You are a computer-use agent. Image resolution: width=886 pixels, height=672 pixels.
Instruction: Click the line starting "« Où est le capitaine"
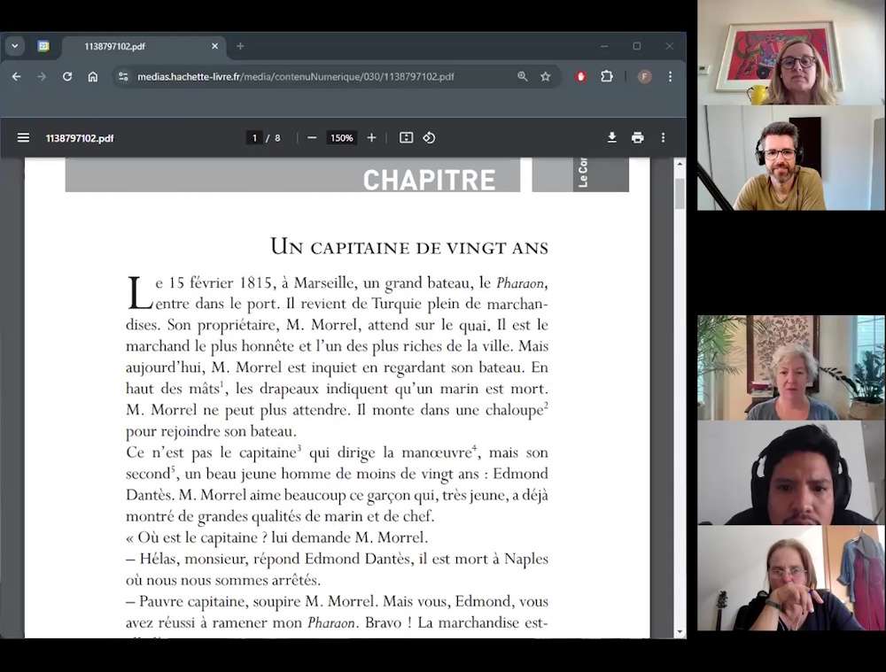pyautogui.click(x=276, y=537)
